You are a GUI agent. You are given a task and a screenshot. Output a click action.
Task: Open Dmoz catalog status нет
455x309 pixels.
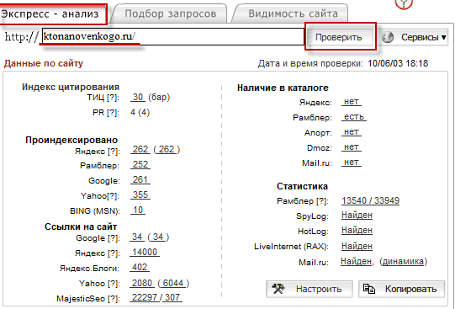coord(352,147)
